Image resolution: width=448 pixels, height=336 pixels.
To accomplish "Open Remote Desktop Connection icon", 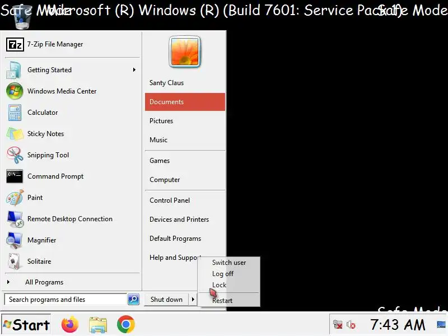I will pyautogui.click(x=15, y=219).
